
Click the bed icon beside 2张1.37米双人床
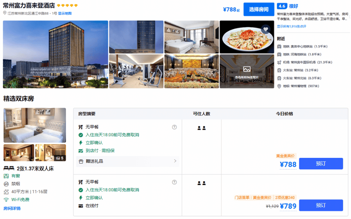[9, 168]
